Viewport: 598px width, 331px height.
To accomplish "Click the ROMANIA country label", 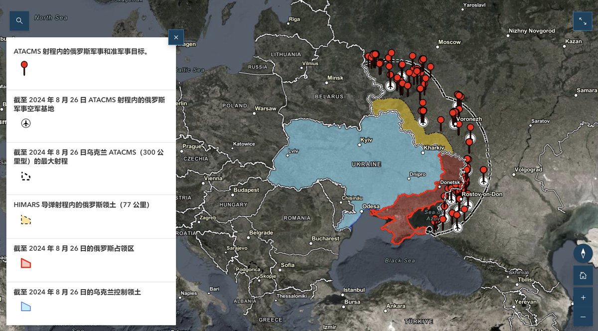I will (x=297, y=218).
